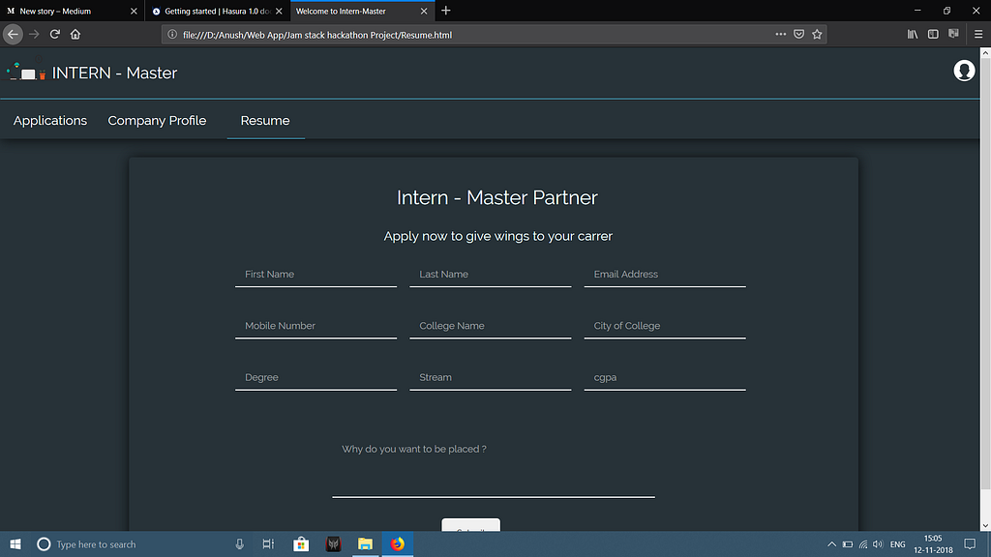Save page to Pocket icon
This screenshot has height=557, width=991.
pyautogui.click(x=798, y=34)
